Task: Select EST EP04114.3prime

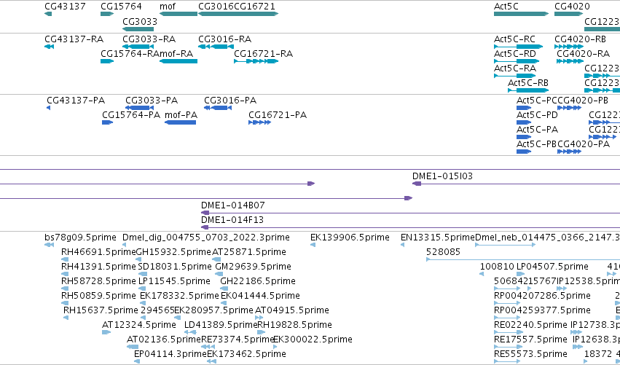Action: click(136, 361)
